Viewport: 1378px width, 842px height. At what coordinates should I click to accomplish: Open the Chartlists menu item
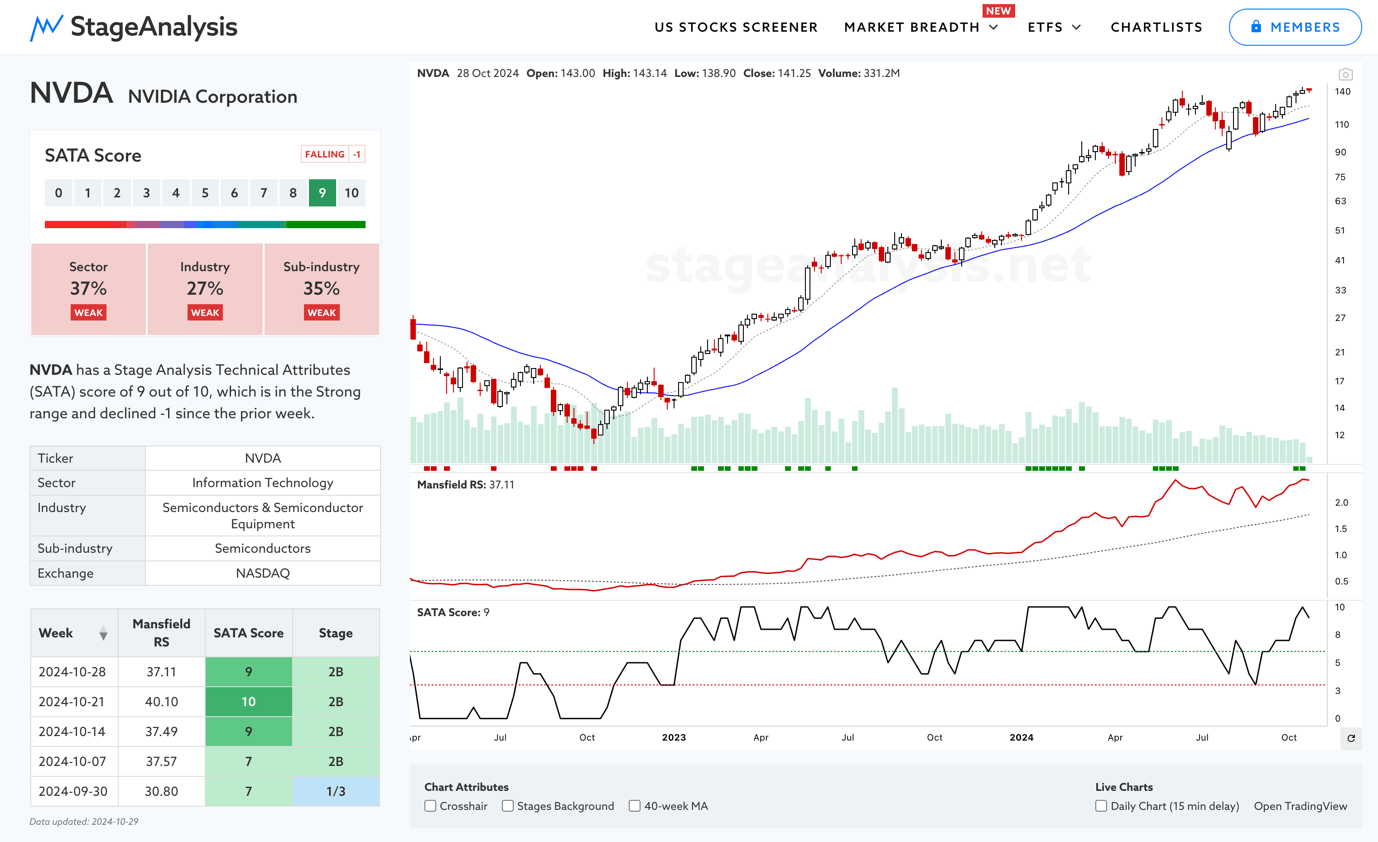pos(1156,27)
